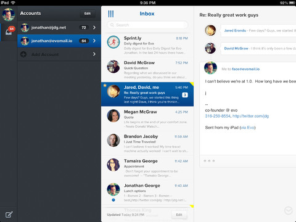Select the jonathan@jdg.net account
The width and height of the screenshot is (296, 222).
pos(59,28)
